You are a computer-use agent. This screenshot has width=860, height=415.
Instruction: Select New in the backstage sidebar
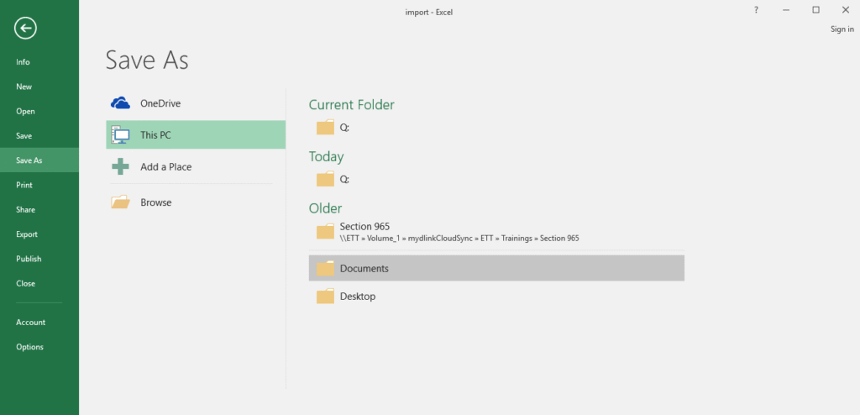point(24,87)
